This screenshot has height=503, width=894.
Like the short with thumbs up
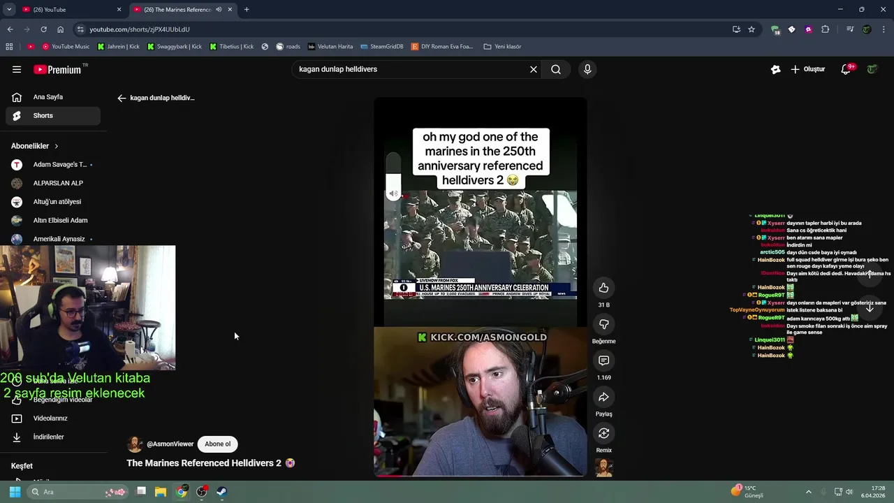coord(603,288)
